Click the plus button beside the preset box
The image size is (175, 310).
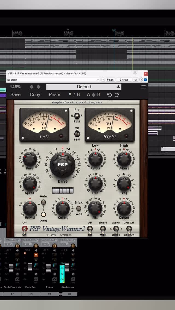coord(103,80)
